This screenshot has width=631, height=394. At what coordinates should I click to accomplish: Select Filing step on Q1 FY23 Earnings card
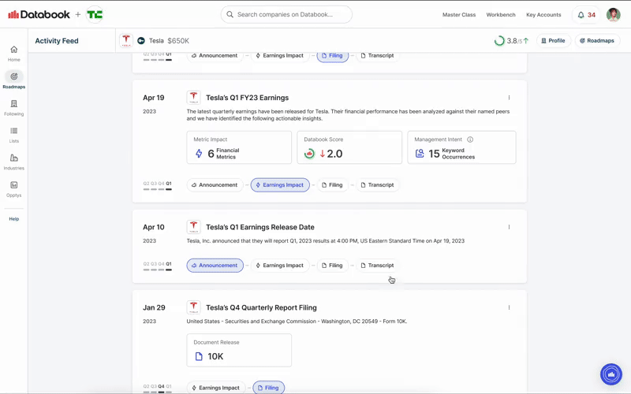tap(332, 185)
